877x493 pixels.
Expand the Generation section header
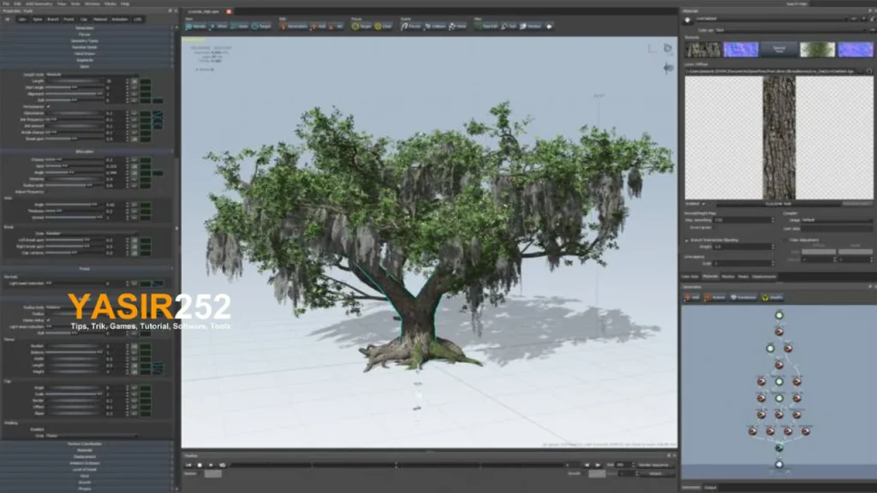87,28
